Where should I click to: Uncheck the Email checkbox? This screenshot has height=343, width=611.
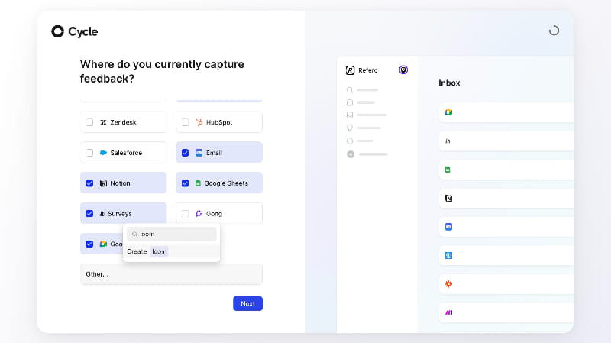185,152
